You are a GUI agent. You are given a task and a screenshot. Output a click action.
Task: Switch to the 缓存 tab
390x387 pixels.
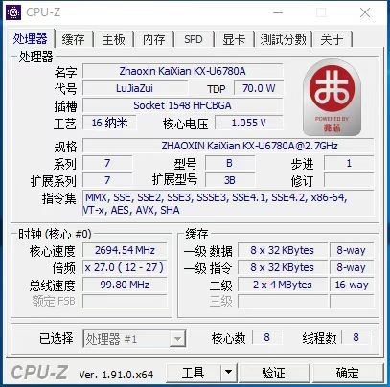[x=74, y=39]
